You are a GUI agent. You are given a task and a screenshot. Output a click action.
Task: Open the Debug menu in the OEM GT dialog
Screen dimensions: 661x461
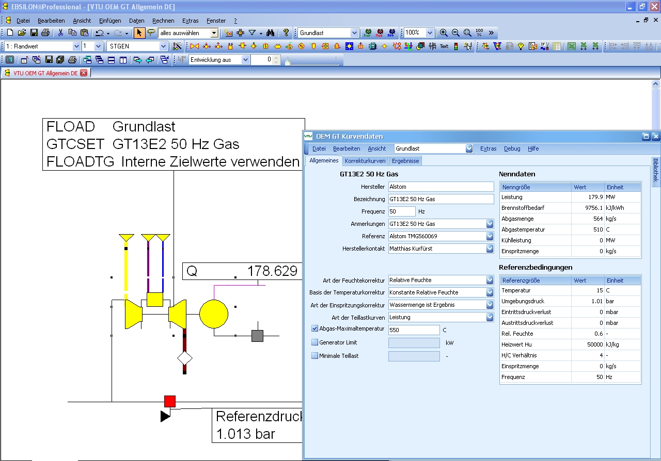[x=512, y=149]
